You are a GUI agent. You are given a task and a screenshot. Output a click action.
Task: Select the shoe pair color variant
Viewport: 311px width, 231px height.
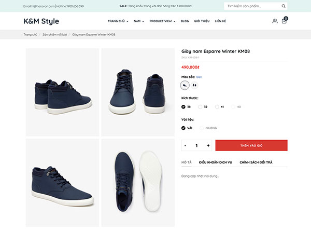pyautogui.click(x=194, y=86)
